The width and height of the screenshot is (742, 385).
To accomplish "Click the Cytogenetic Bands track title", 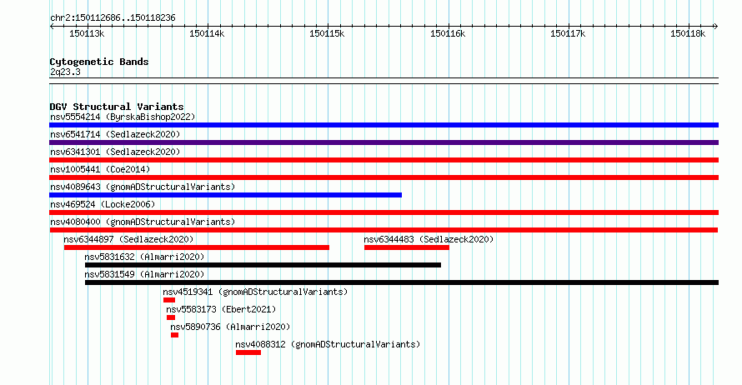I will click(x=99, y=62).
